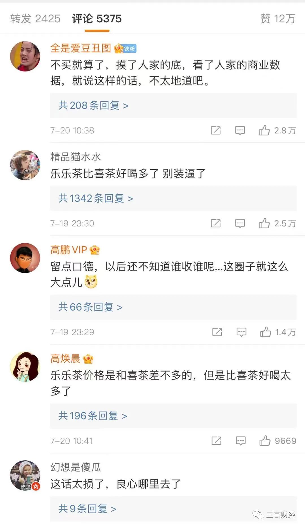Reply to the 高焕晨 comment
305x528 pixels.
pyautogui.click(x=241, y=441)
